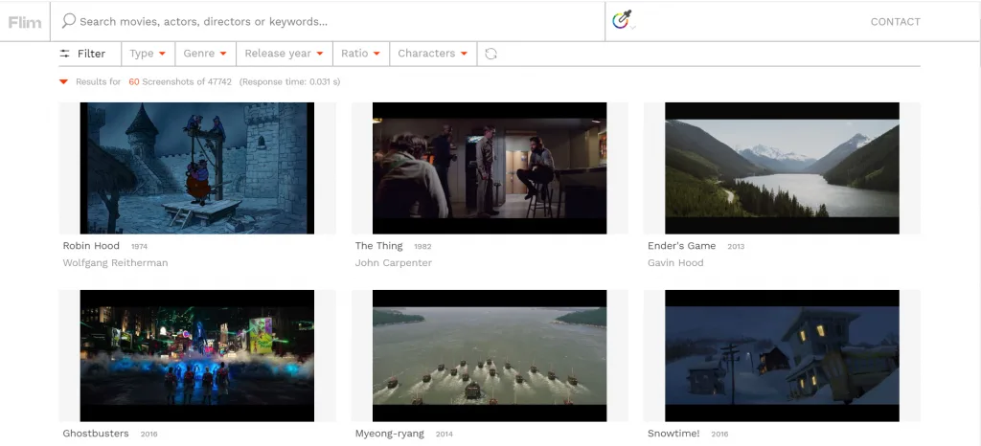The width and height of the screenshot is (981, 446).
Task: Click the Robin Hood title link
Action: tap(91, 245)
